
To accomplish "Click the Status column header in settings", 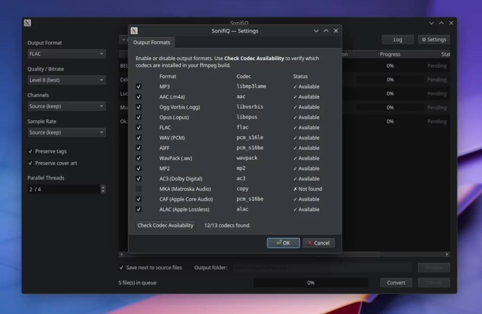I will (x=300, y=77).
